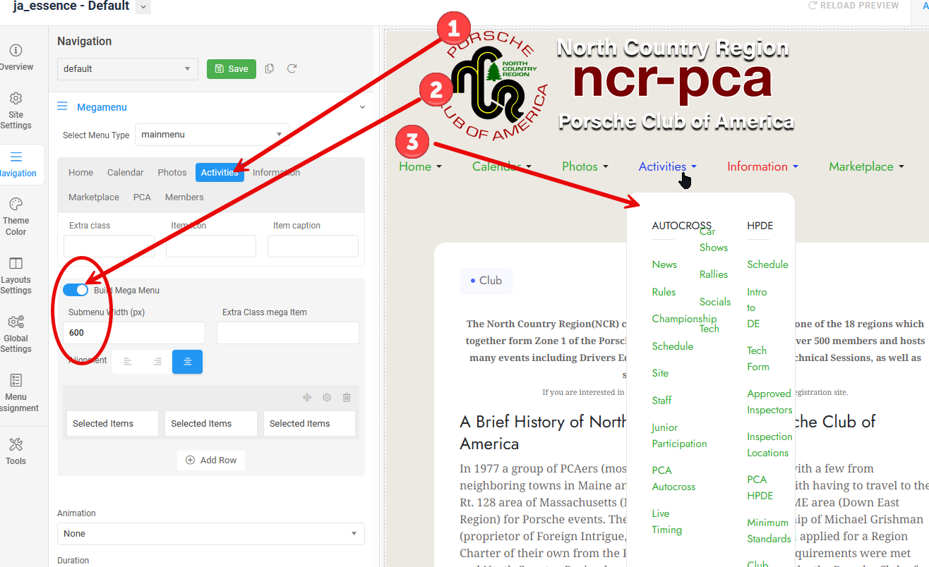Screen dimensions: 929x567
Task: Choose the highlighted center alignment button
Action: [187, 361]
